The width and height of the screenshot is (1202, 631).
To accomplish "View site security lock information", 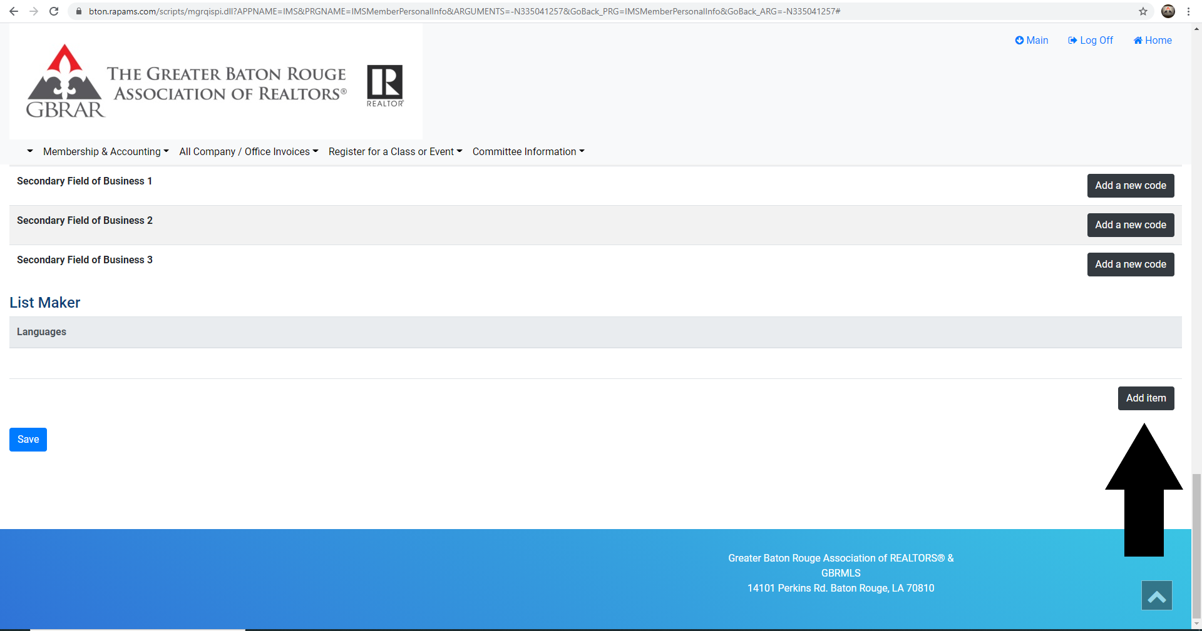I will coord(79,11).
